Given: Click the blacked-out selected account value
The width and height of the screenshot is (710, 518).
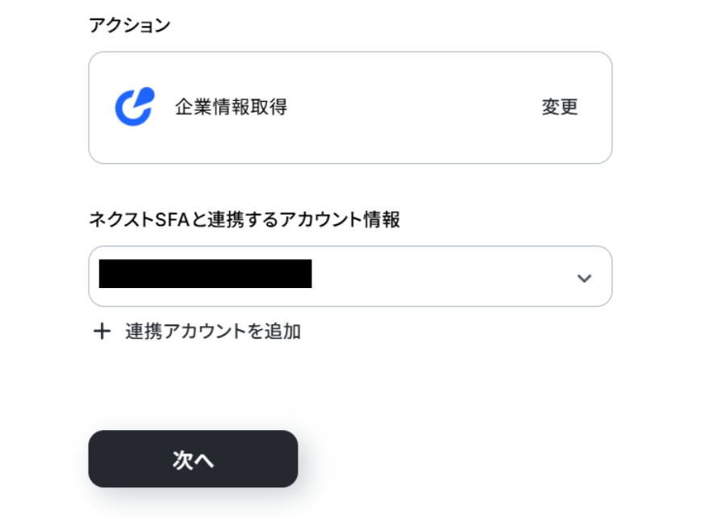Looking at the screenshot, I should 205,274.
